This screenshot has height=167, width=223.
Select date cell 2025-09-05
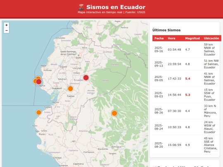click(159, 78)
